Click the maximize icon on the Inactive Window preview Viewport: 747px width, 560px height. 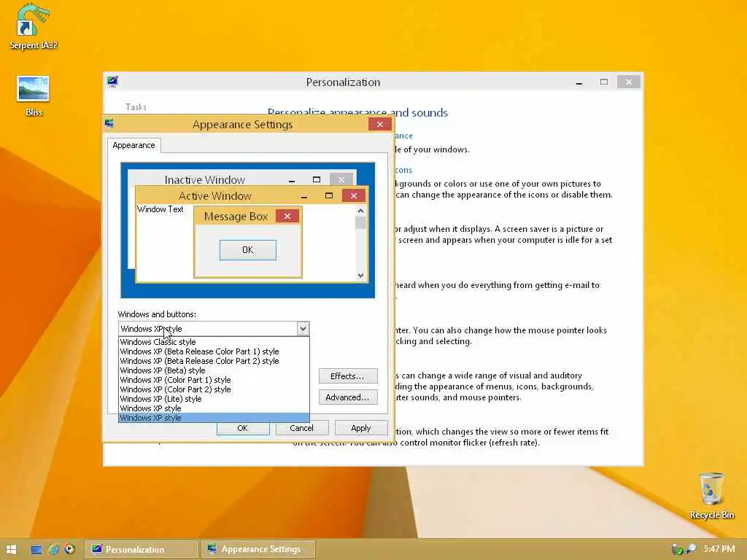tap(317, 179)
